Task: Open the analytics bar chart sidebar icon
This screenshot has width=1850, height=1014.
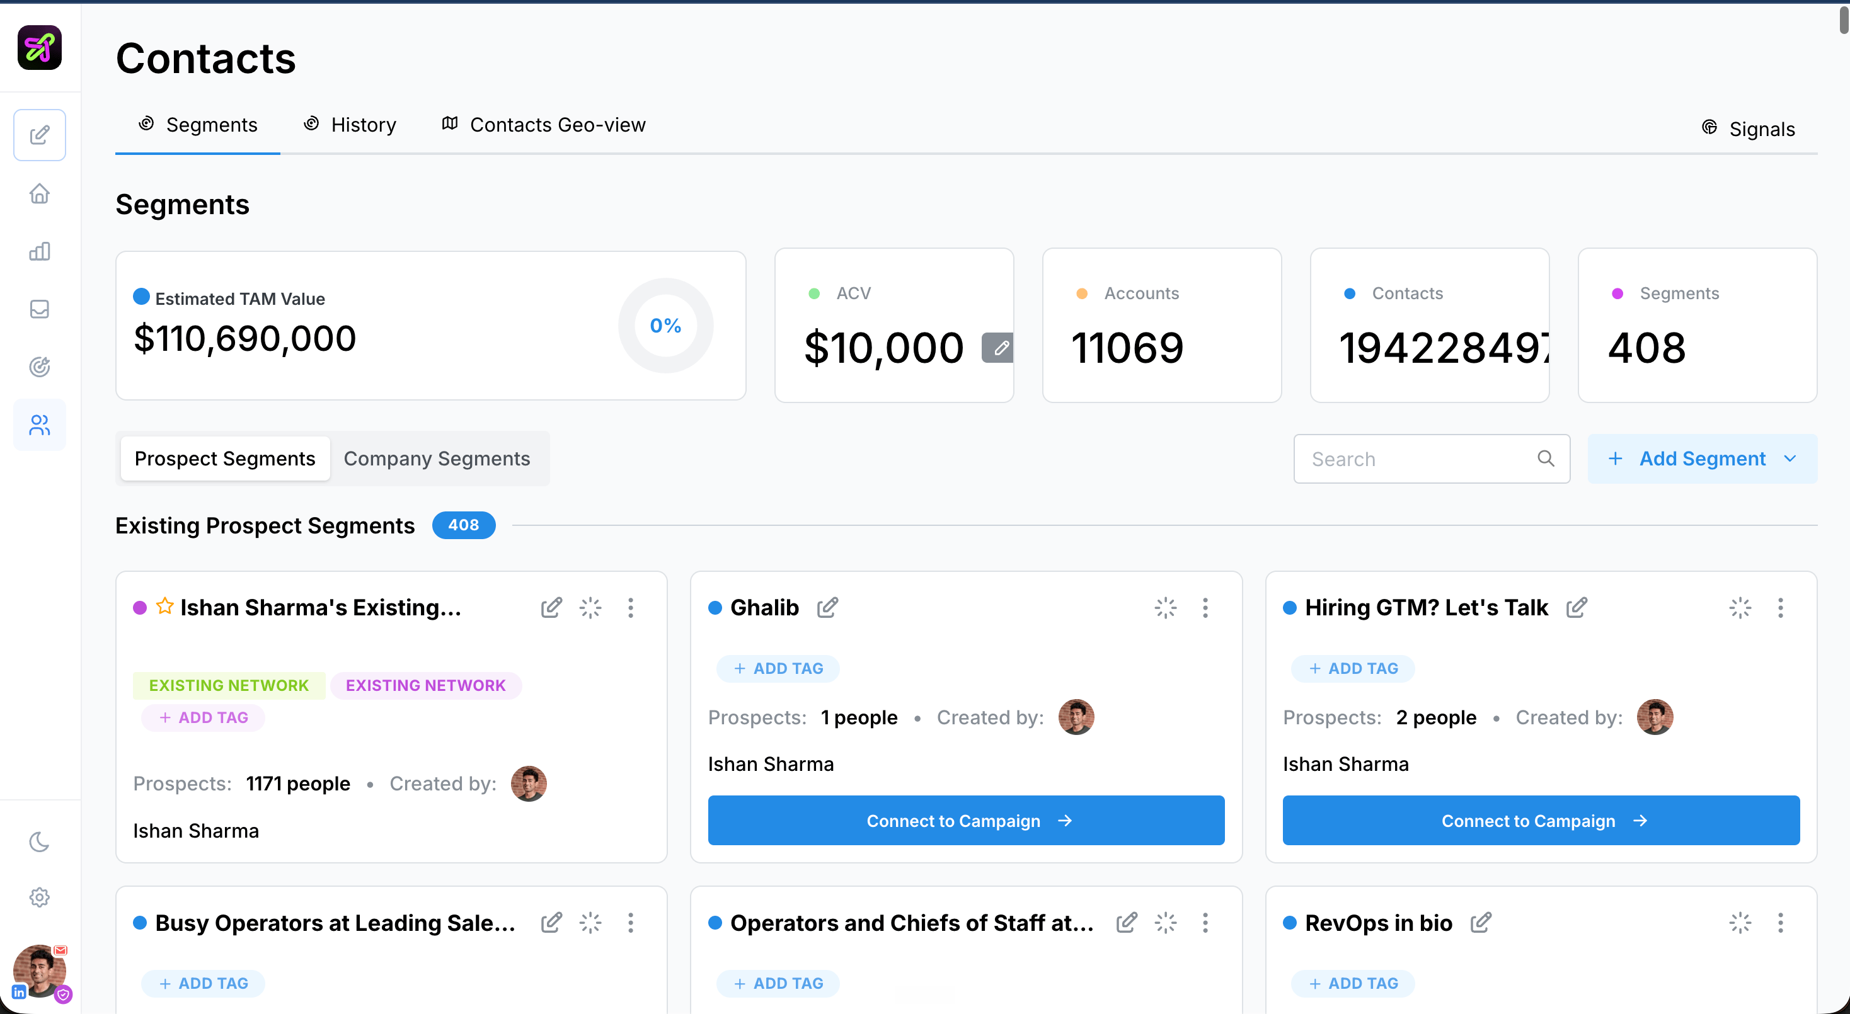Action: [40, 251]
